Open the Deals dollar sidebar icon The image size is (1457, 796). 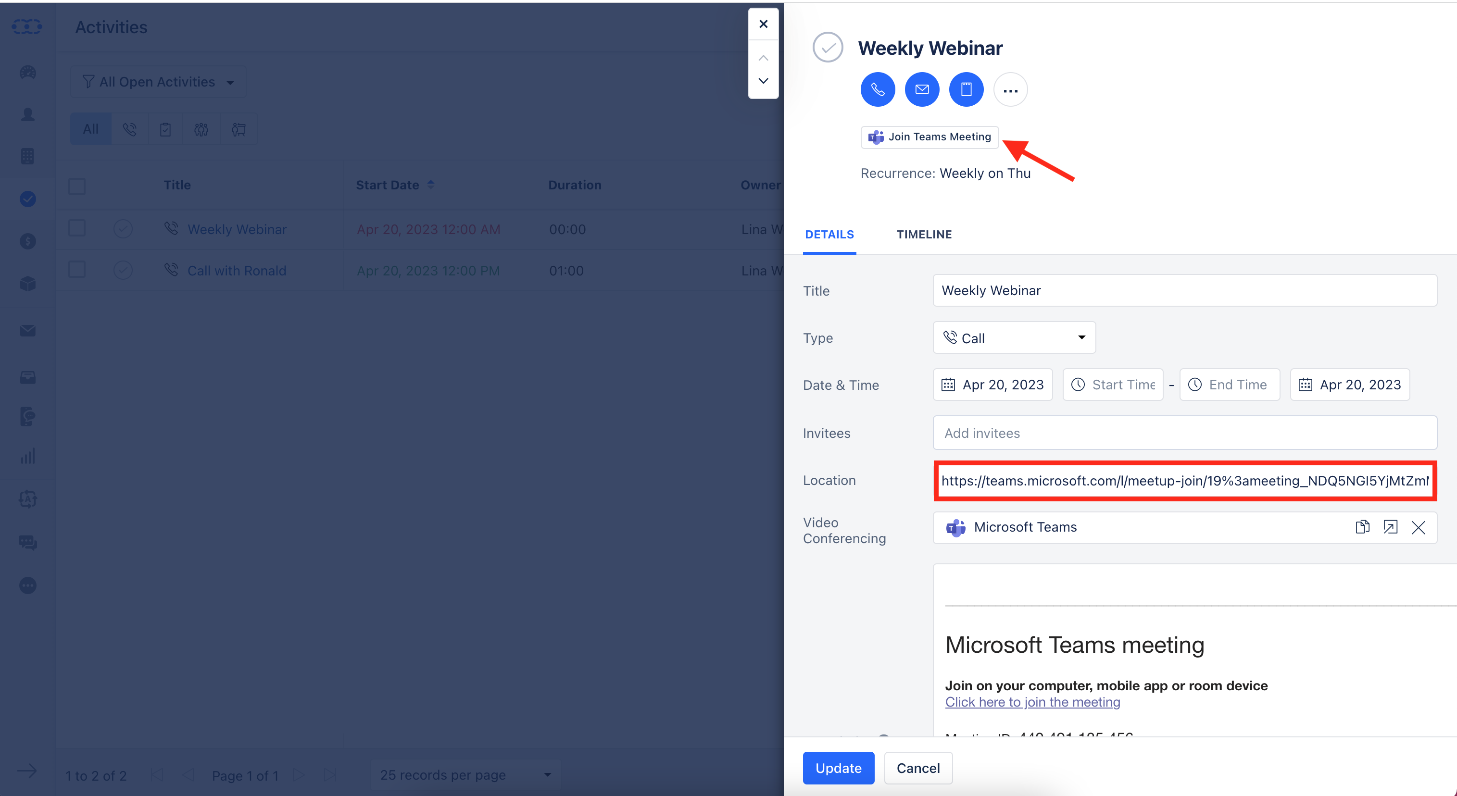click(28, 241)
